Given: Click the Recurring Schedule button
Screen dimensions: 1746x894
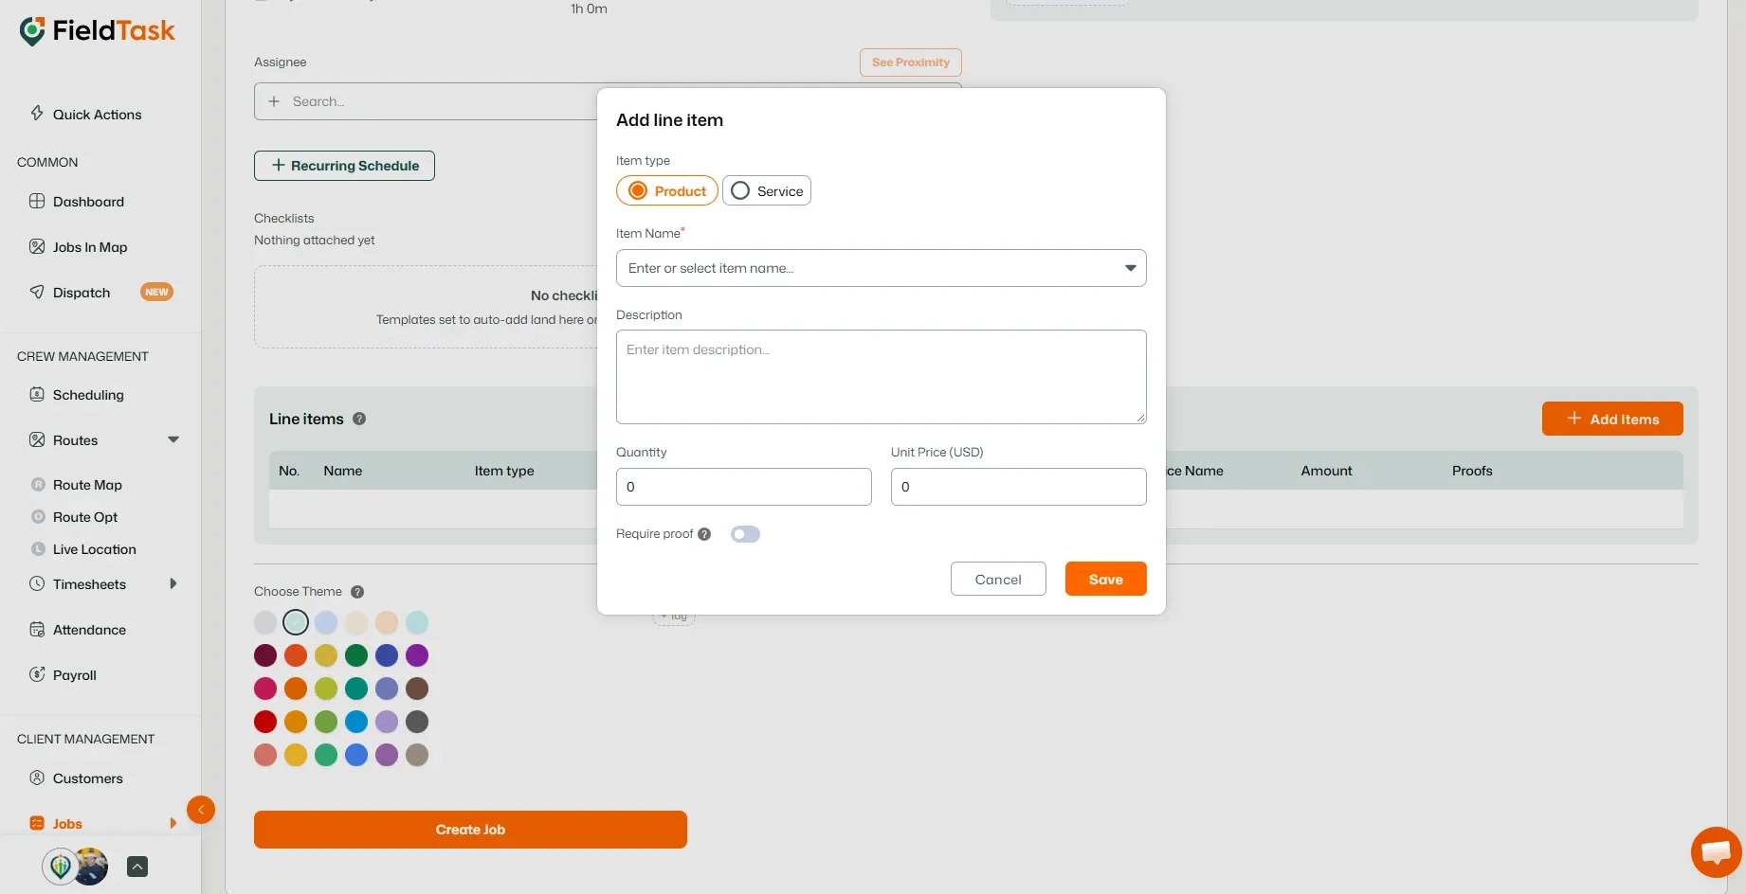Looking at the screenshot, I should tap(344, 166).
